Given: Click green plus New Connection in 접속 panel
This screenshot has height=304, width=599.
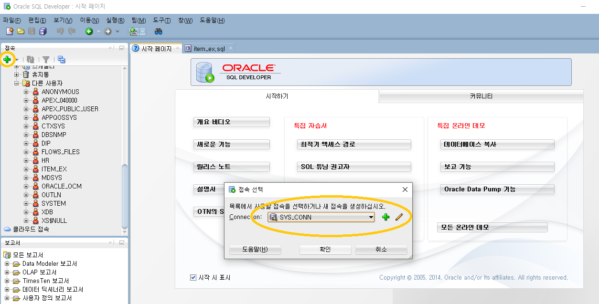Looking at the screenshot, I should pyautogui.click(x=7, y=60).
